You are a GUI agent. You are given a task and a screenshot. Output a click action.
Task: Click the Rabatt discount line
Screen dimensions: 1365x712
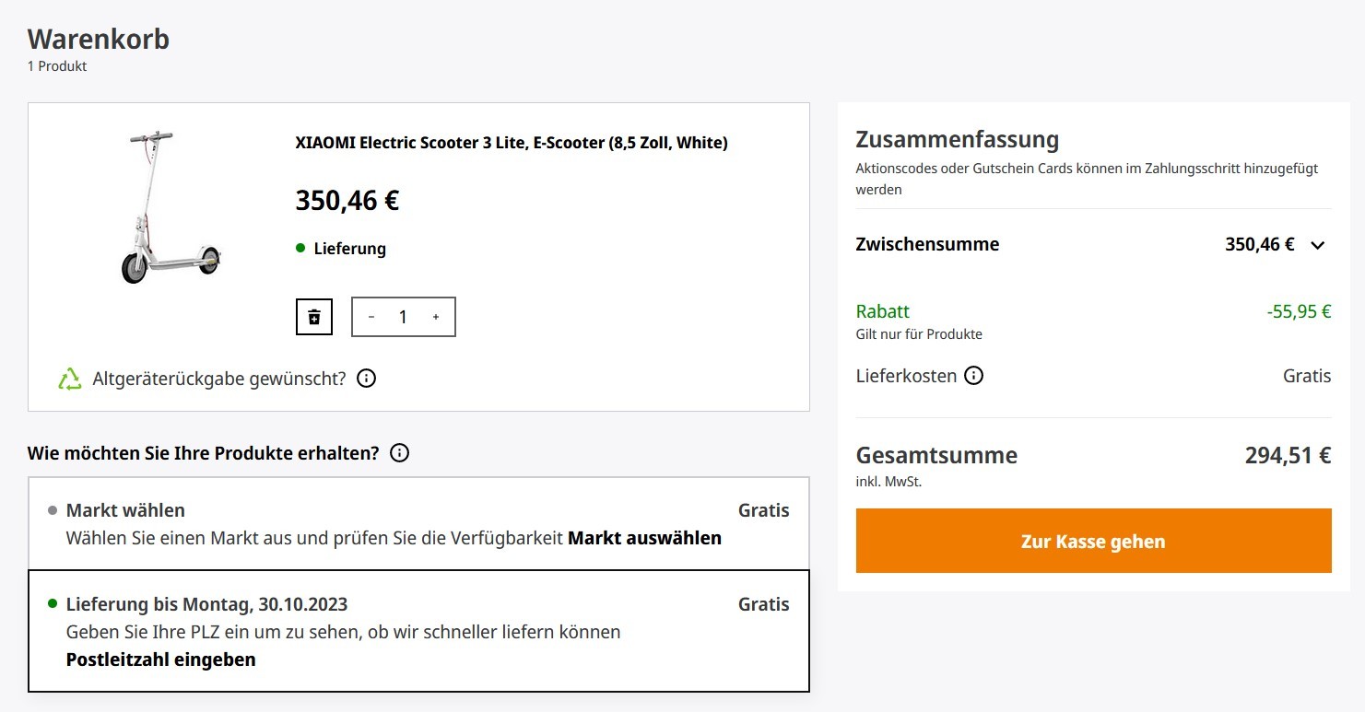[x=1093, y=321]
